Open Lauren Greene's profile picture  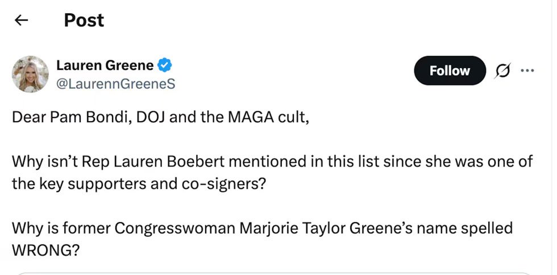(x=30, y=74)
